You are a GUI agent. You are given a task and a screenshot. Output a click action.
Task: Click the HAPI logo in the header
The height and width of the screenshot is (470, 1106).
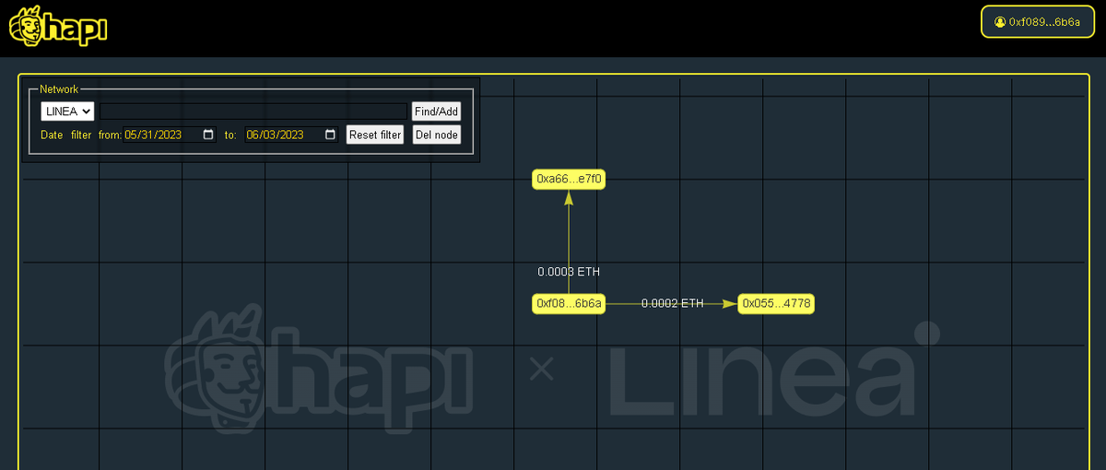59,26
